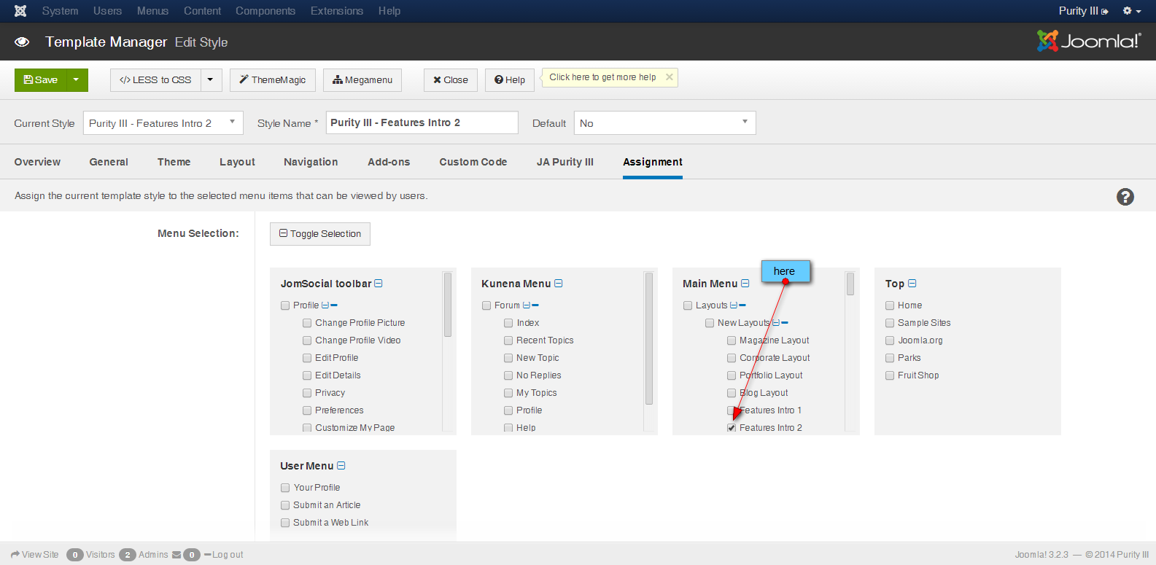
Task: Dismiss the 'Click here to get more help' tooltip
Action: (x=670, y=77)
